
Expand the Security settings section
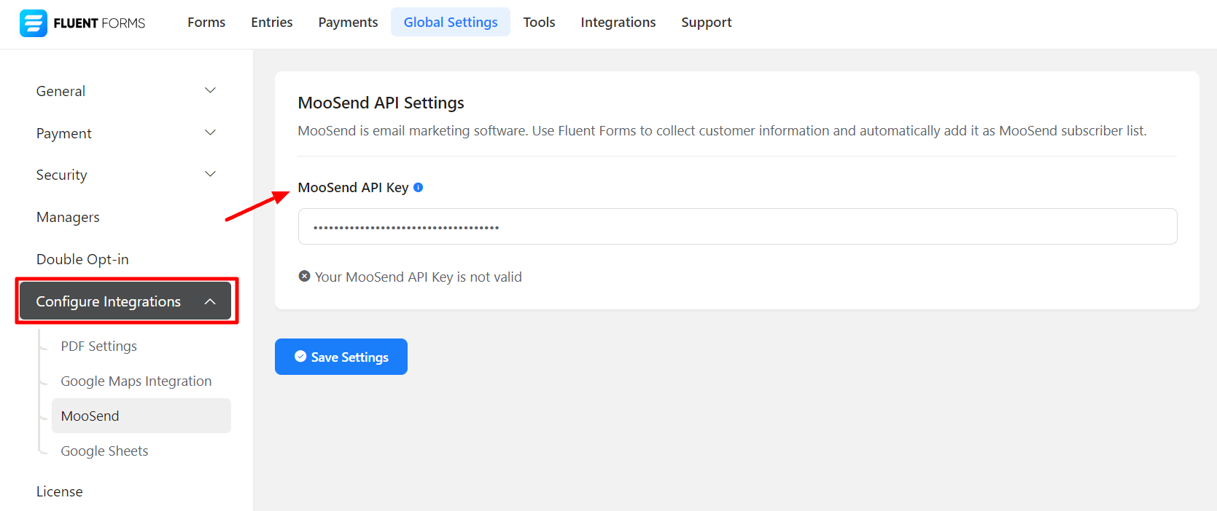click(x=125, y=175)
